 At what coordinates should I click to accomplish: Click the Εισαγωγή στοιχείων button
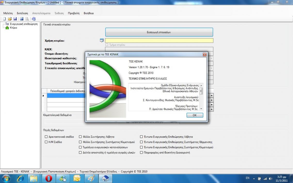159,32
